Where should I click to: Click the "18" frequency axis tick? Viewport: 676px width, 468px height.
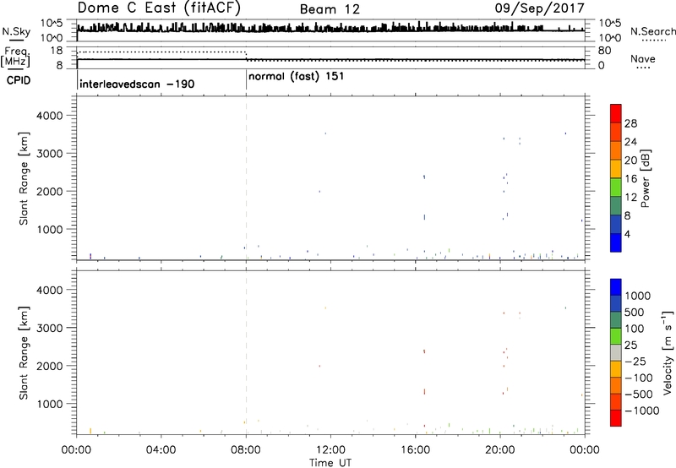(56, 51)
